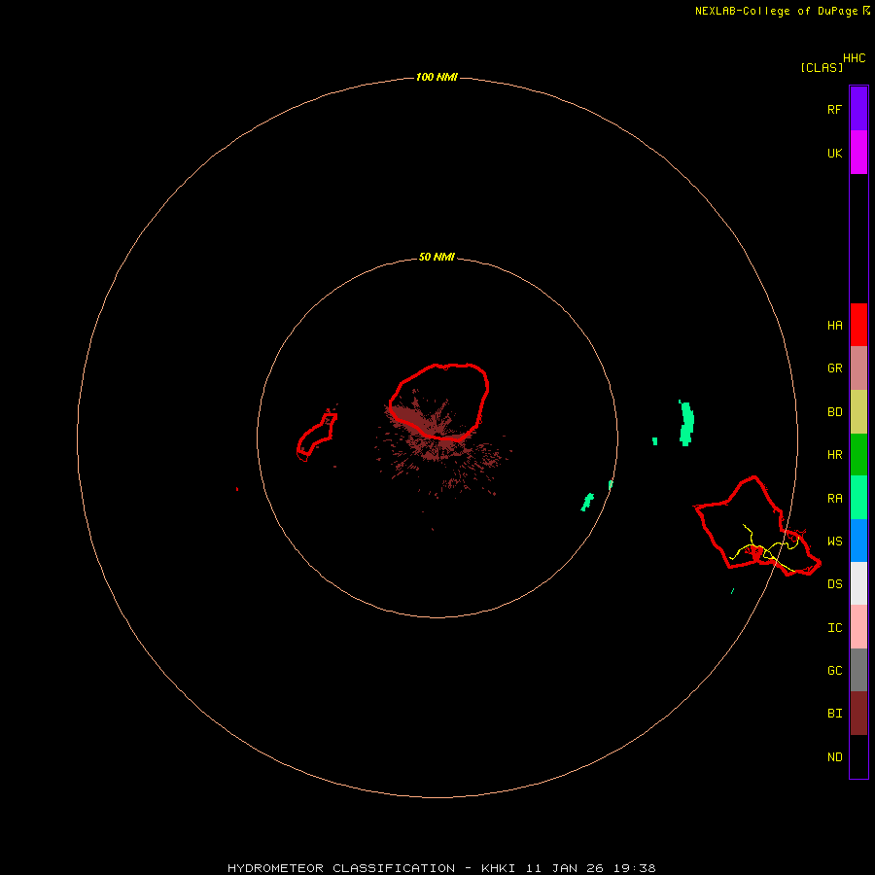Click the GR legend label
The image size is (875, 875).
click(834, 368)
